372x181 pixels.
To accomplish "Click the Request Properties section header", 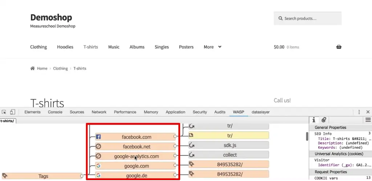I will pos(340,172).
